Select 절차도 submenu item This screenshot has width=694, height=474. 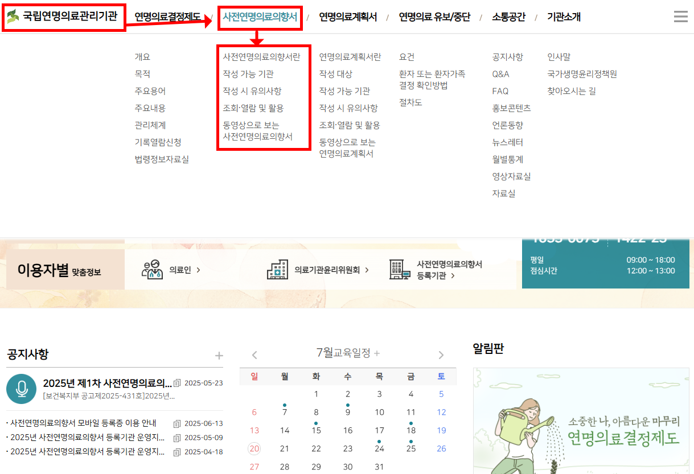[410, 102]
